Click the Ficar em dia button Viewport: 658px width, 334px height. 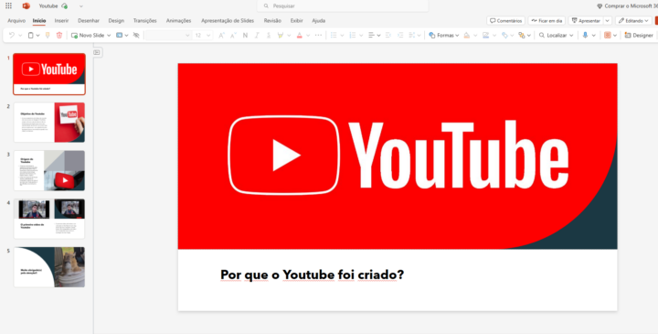547,20
